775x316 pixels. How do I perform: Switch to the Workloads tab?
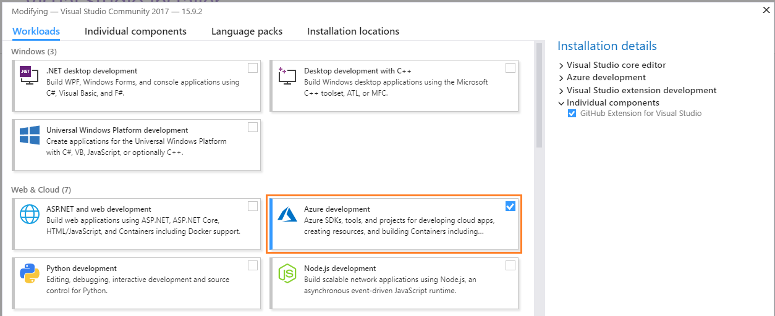pyautogui.click(x=36, y=31)
